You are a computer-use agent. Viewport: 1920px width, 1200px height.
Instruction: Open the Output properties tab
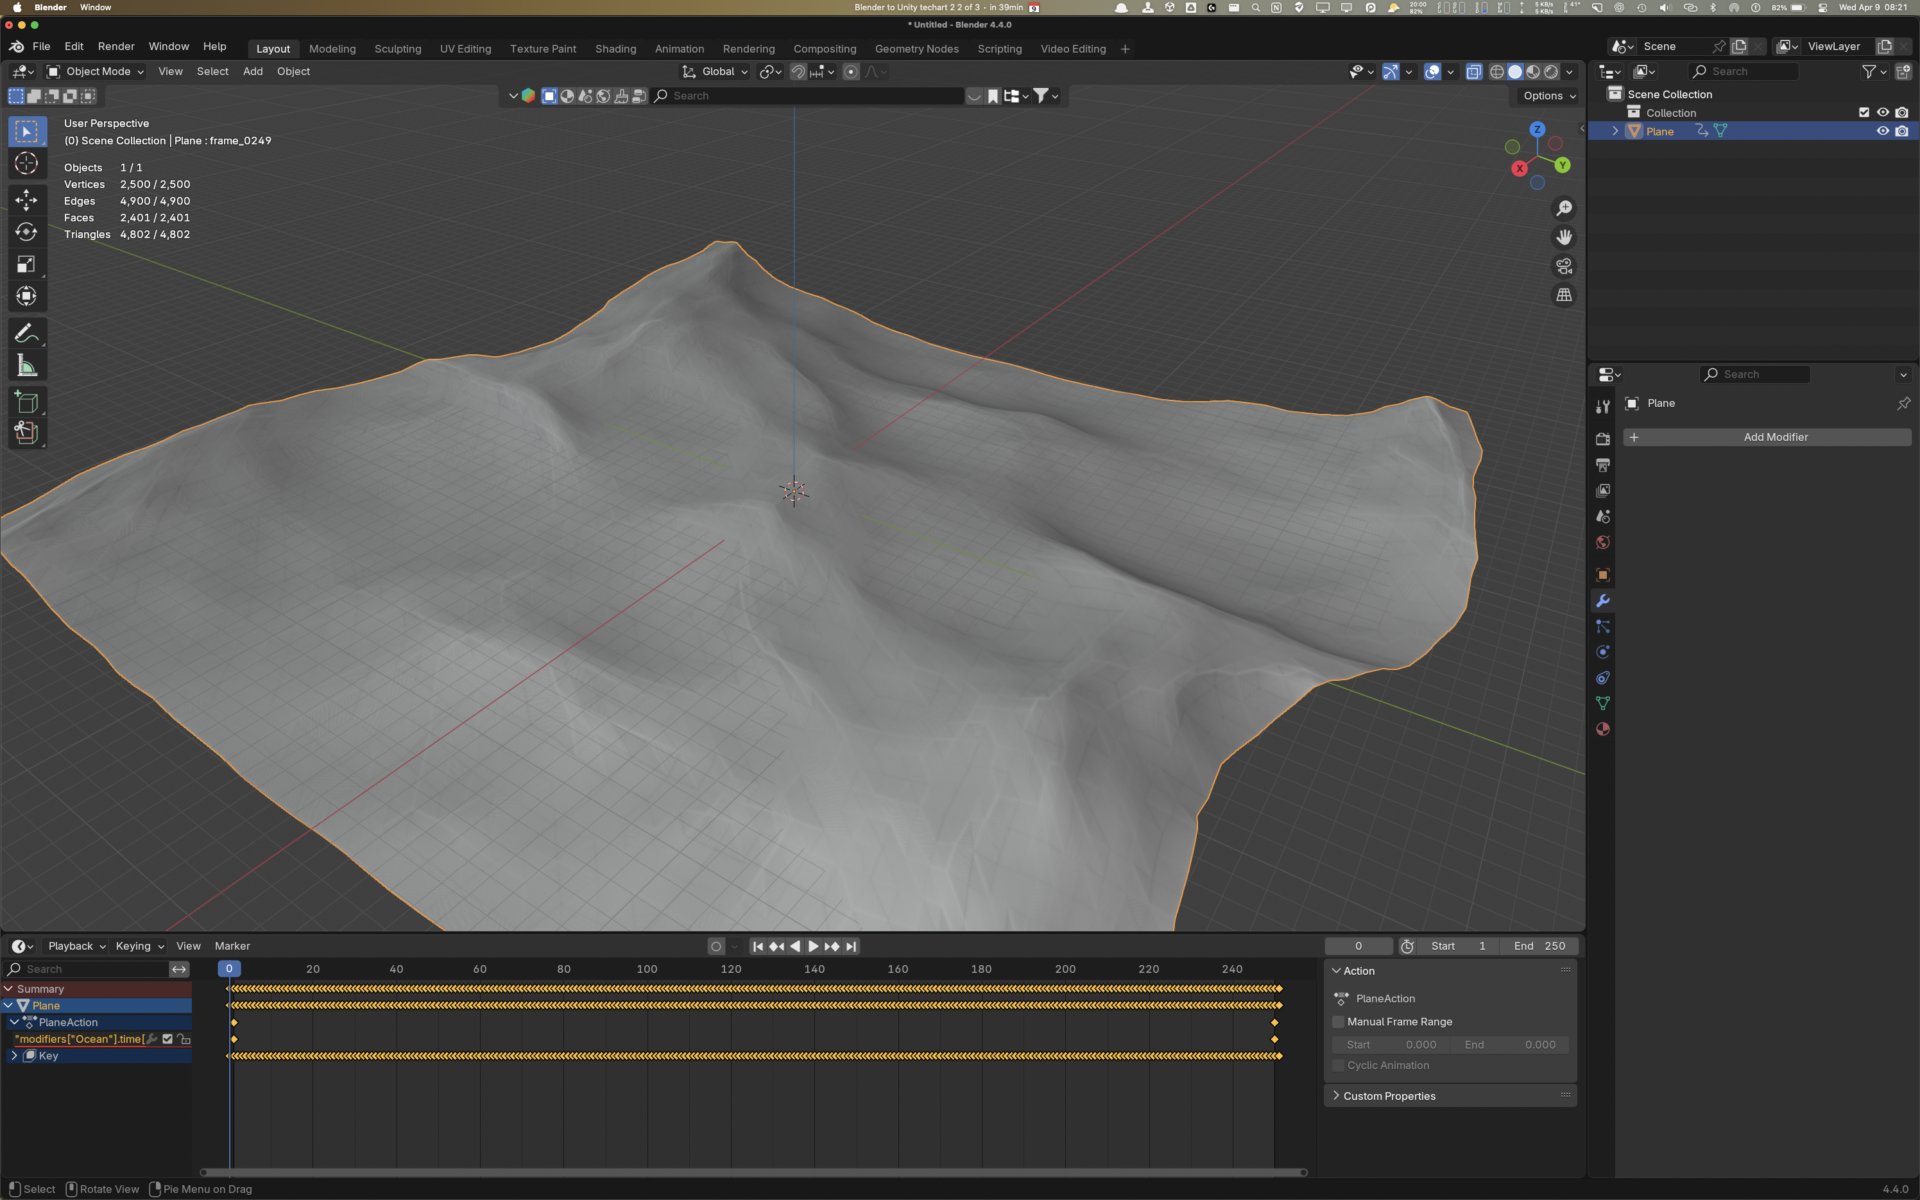pyautogui.click(x=1602, y=465)
